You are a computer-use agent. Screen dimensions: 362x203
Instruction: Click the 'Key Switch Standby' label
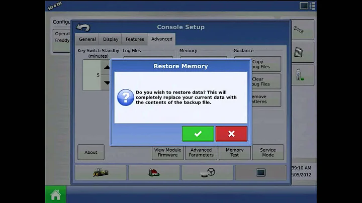(99, 53)
